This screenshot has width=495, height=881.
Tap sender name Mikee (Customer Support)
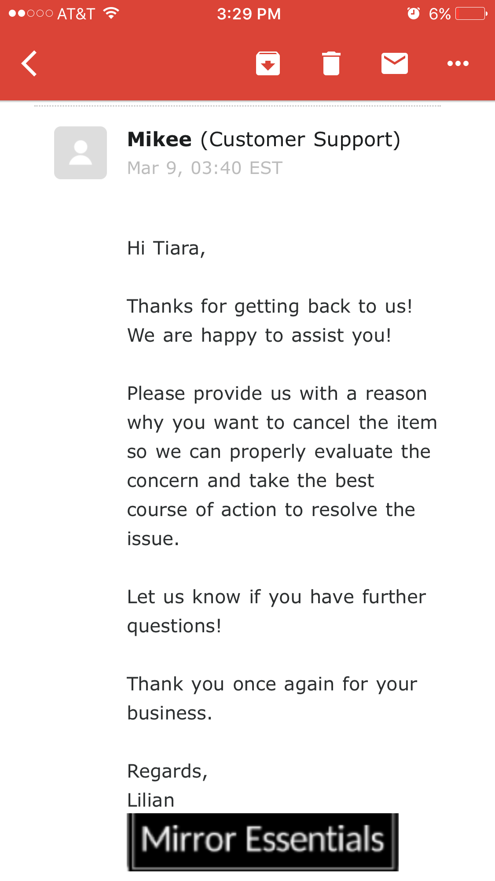click(264, 140)
